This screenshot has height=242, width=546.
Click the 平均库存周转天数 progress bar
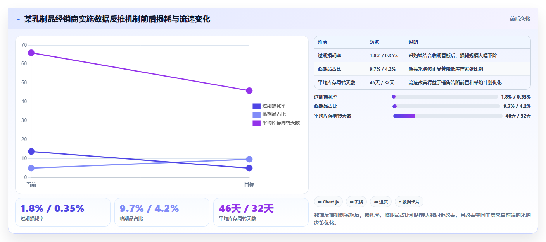point(448,116)
